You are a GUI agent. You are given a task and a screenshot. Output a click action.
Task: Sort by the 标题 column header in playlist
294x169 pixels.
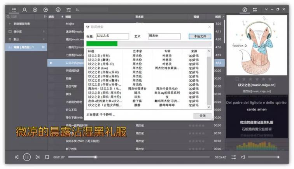[68, 17]
